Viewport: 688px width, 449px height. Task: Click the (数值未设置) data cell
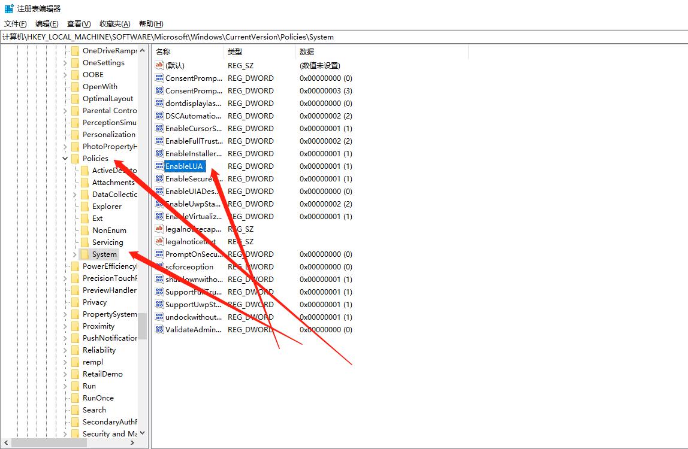tap(320, 65)
